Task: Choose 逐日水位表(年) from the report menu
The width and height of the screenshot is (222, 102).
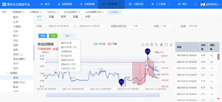Action: tap(69, 47)
